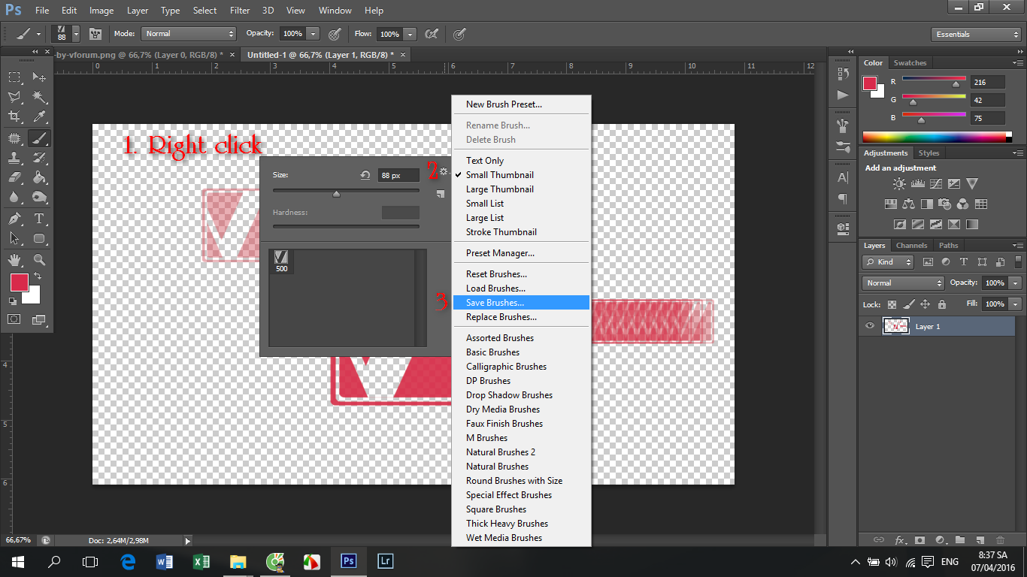Screen dimensions: 1027x577
Task: Select the History Brush tool
Action: coord(39,158)
